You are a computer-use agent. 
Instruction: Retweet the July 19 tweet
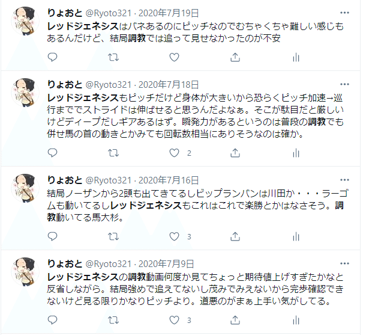tap(113, 57)
